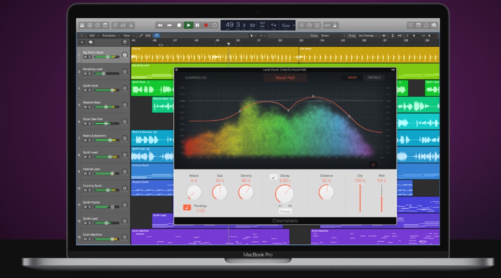
Task: Open the Smart Controls dial icon
Action: 115,25
